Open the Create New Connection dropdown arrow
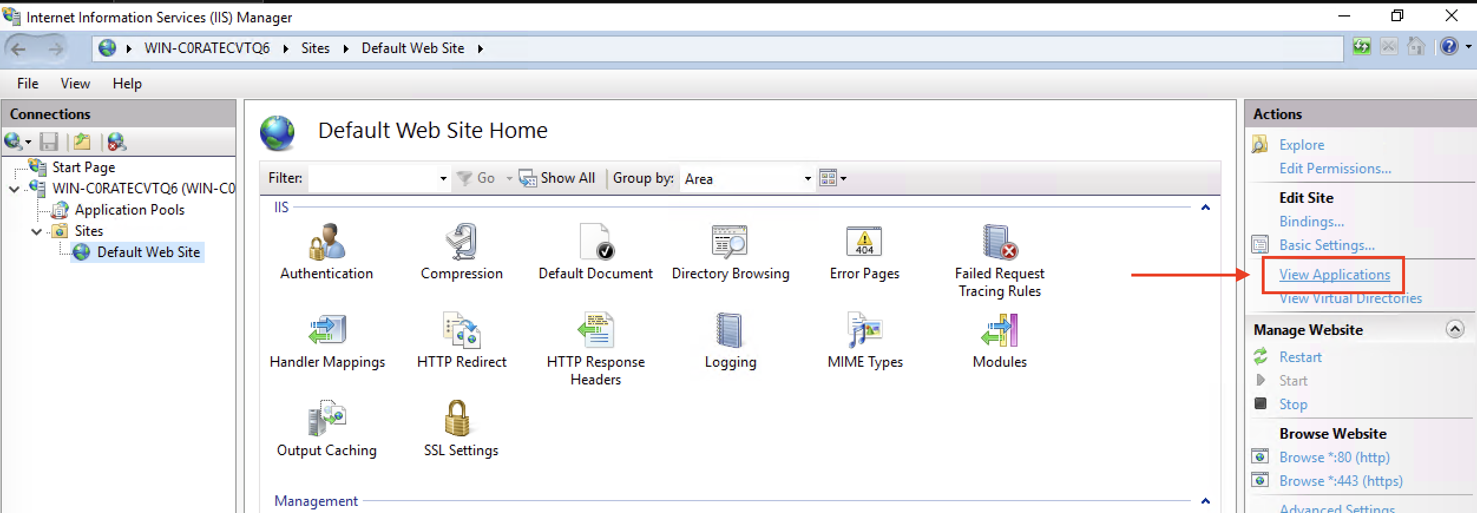 pos(28,142)
